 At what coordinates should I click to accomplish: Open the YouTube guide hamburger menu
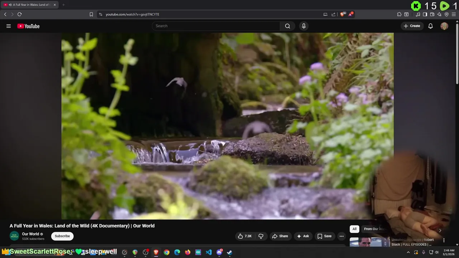pos(9,26)
